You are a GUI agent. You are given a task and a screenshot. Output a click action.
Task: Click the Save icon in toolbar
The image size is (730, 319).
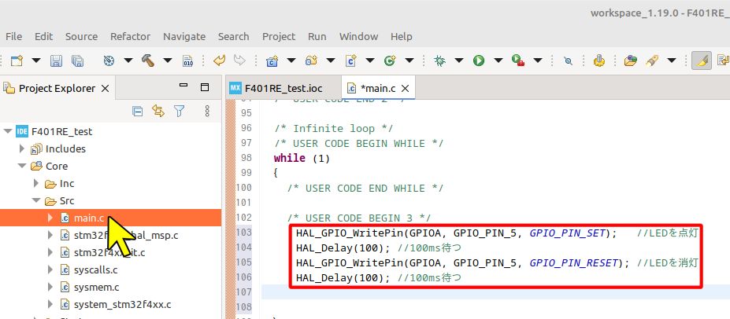[56, 60]
